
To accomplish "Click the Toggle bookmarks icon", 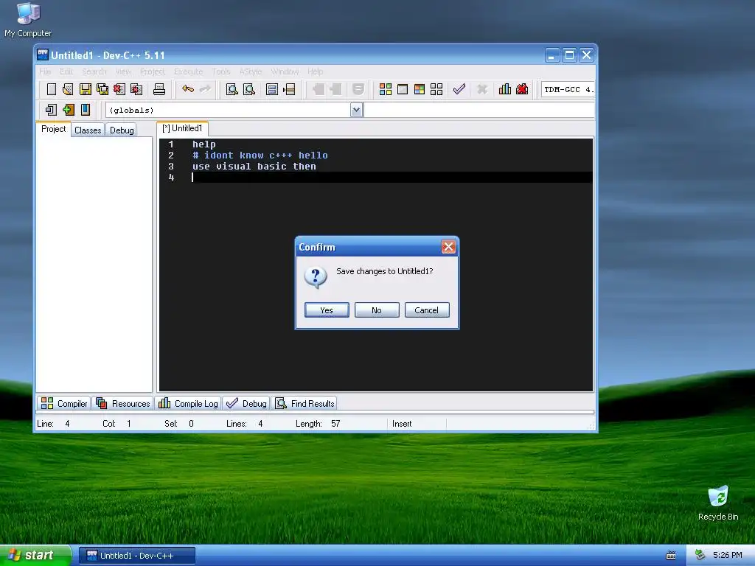I will 69,110.
